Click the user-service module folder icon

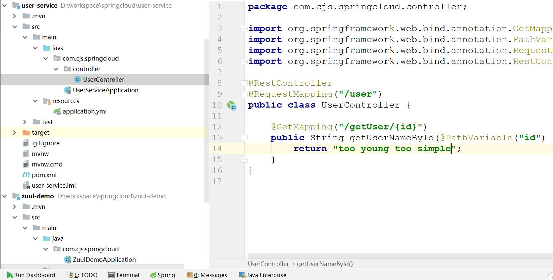click(x=16, y=5)
